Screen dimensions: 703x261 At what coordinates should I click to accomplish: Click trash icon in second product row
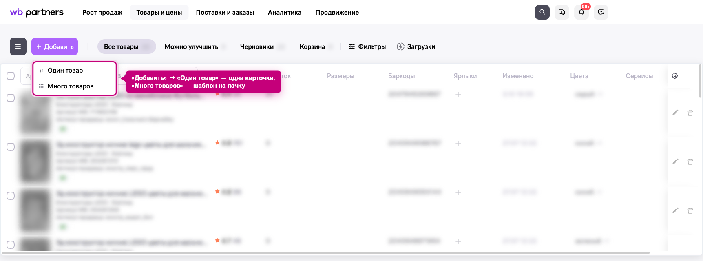click(x=690, y=161)
